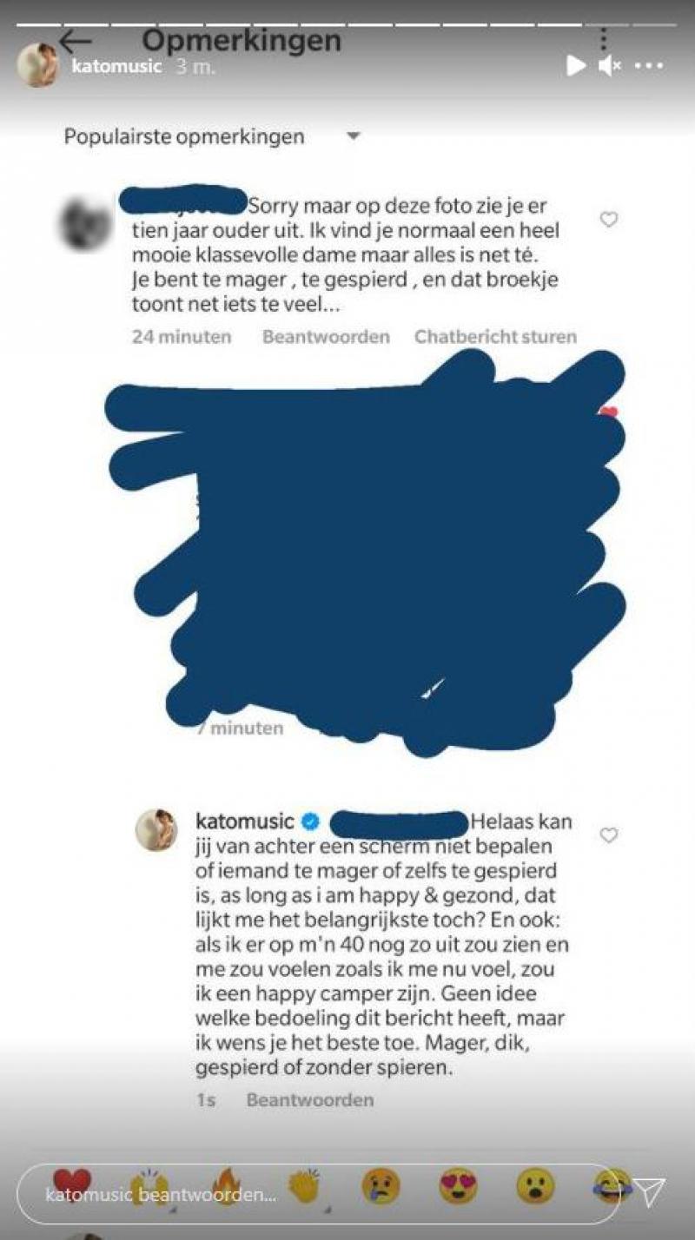
Task: Open katomusic profile picture in story header
Action: pyautogui.click(x=37, y=65)
